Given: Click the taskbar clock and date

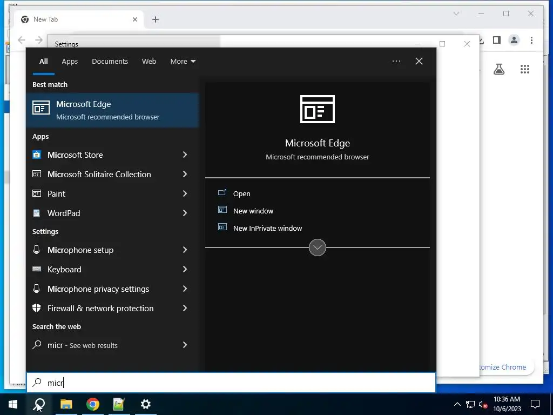Looking at the screenshot, I should pyautogui.click(x=507, y=404).
